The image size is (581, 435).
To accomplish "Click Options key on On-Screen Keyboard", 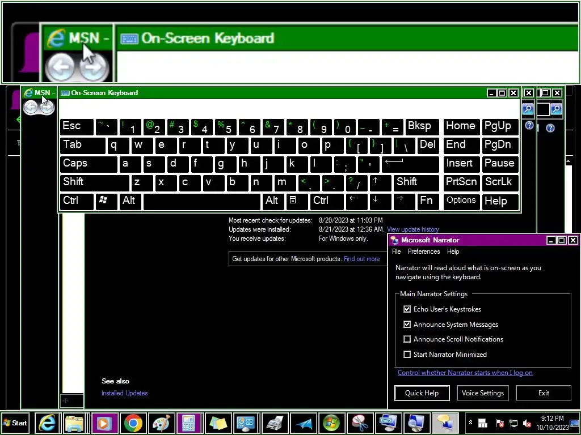I will point(461,201).
